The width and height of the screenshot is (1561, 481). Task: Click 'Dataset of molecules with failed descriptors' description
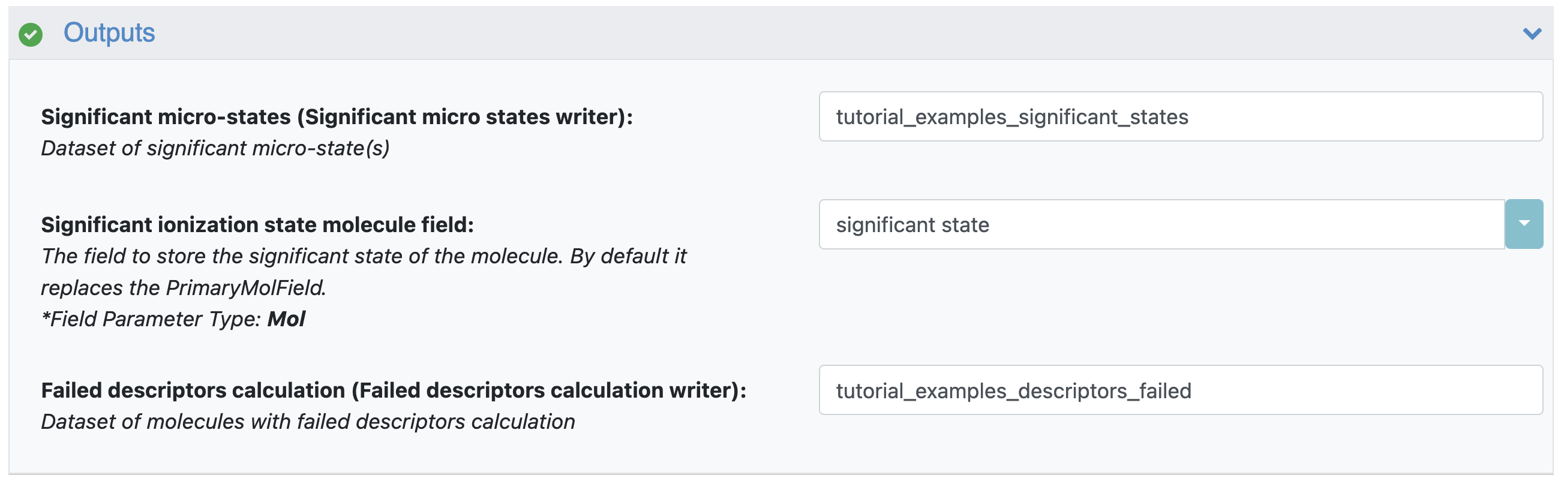point(308,422)
